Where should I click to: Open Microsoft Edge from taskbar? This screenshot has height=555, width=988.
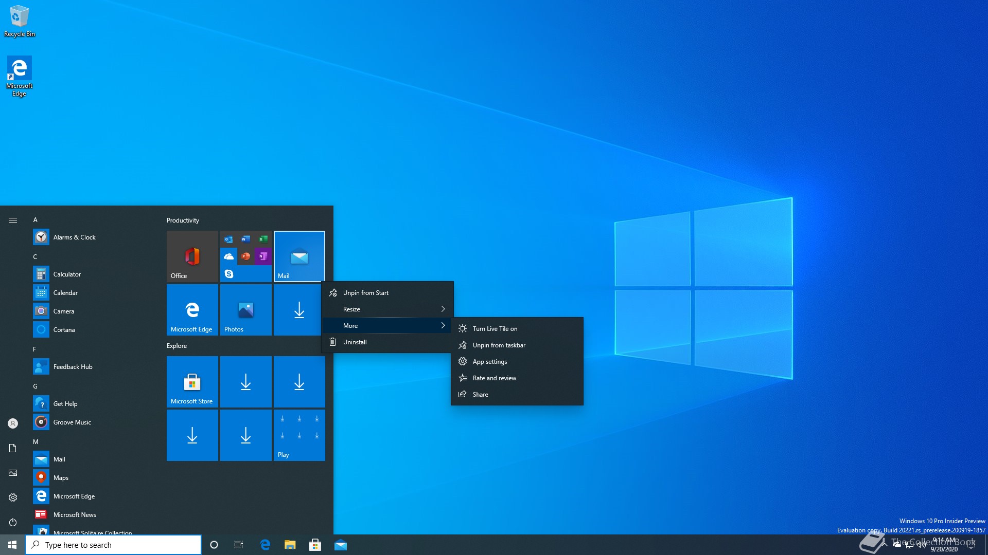[x=265, y=545]
